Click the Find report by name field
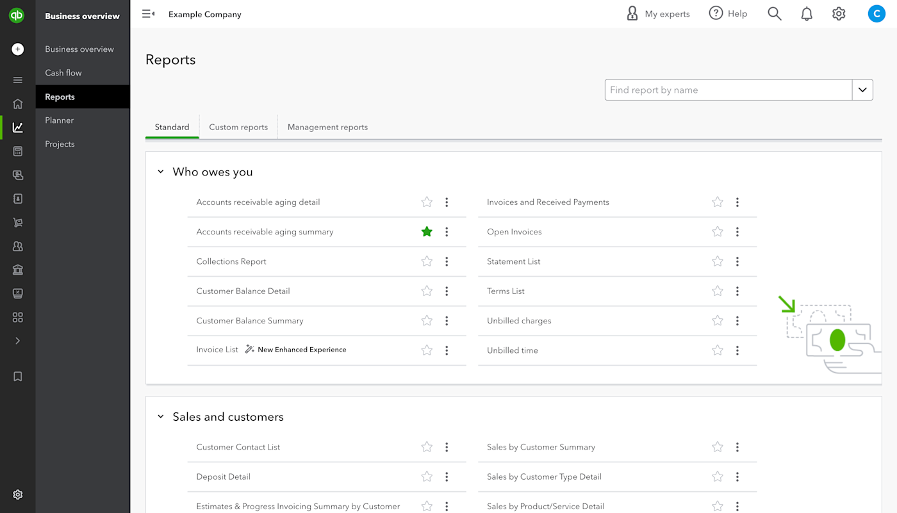The image size is (897, 513). [728, 90]
